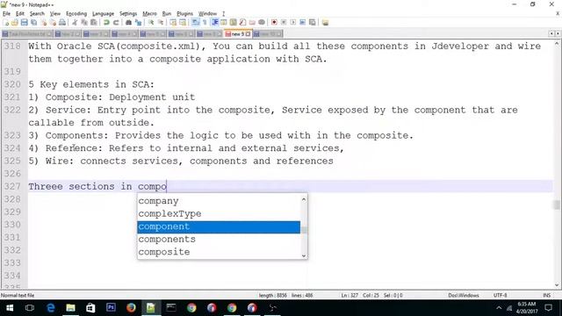Open the Encoding menu
The width and height of the screenshot is (562, 316).
point(76,14)
